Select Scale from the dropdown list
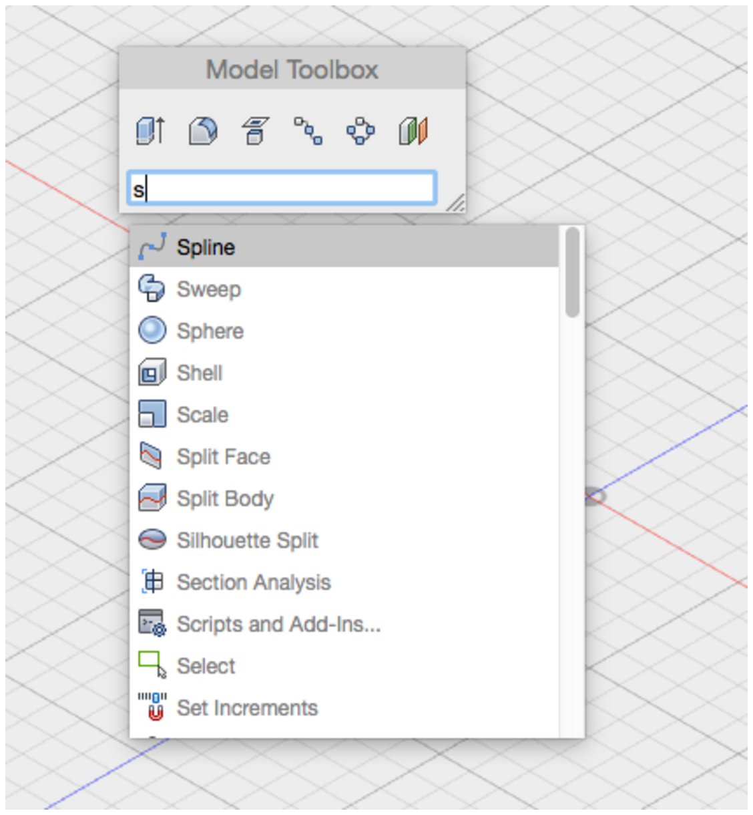This screenshot has width=753, height=815. pyautogui.click(x=344, y=414)
